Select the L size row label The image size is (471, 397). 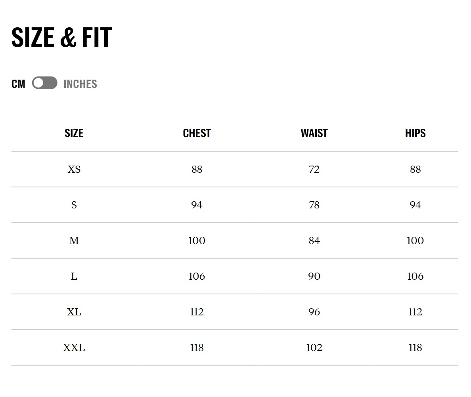coord(74,277)
